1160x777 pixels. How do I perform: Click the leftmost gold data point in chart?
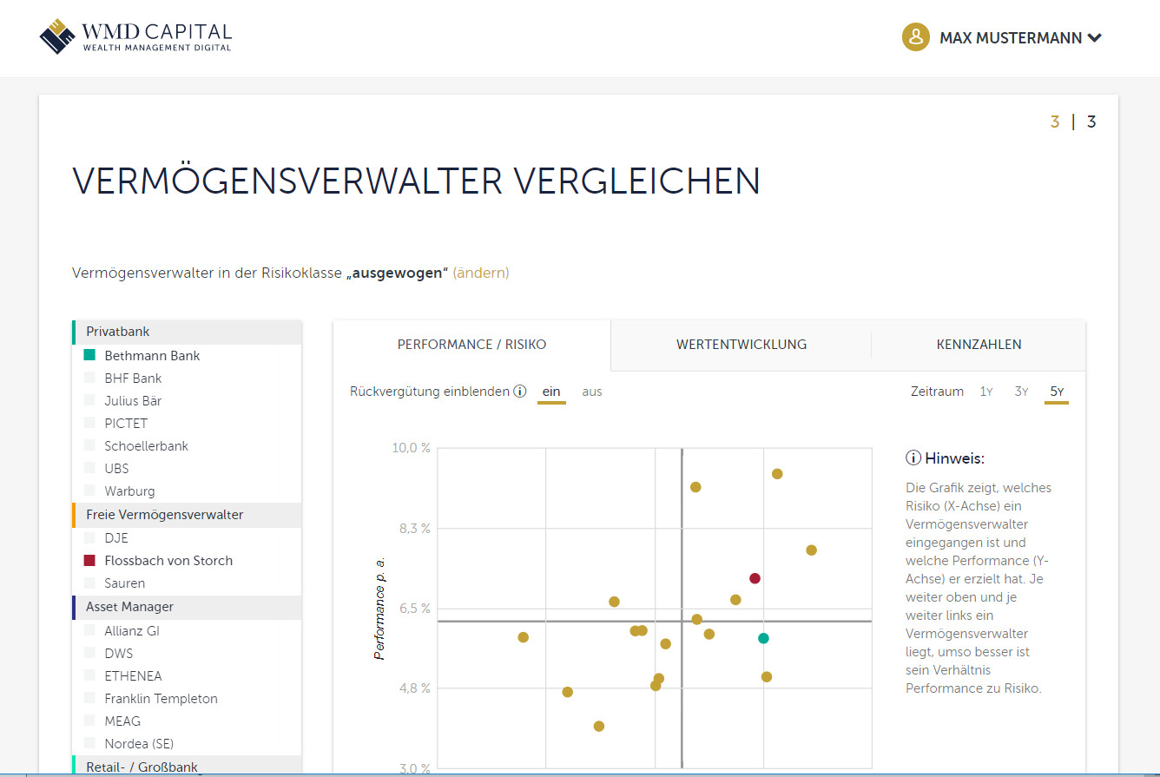pyautogui.click(x=523, y=637)
